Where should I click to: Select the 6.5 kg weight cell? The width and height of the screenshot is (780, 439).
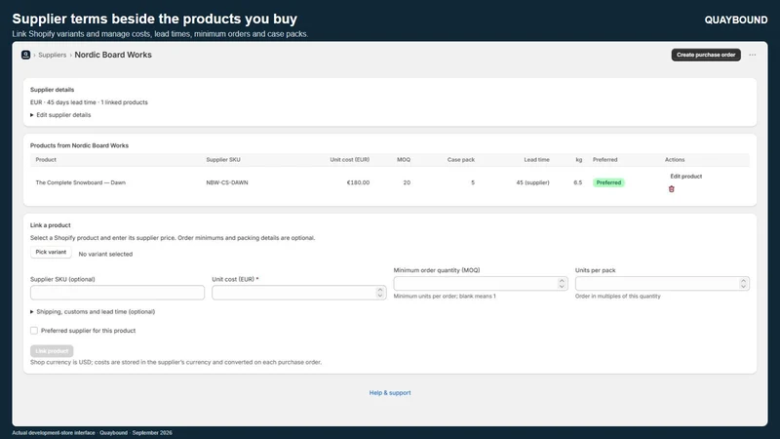(577, 182)
